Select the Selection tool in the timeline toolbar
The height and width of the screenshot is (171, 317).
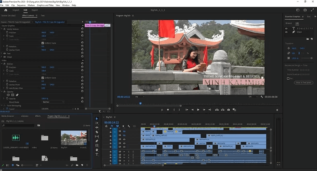pos(97,119)
